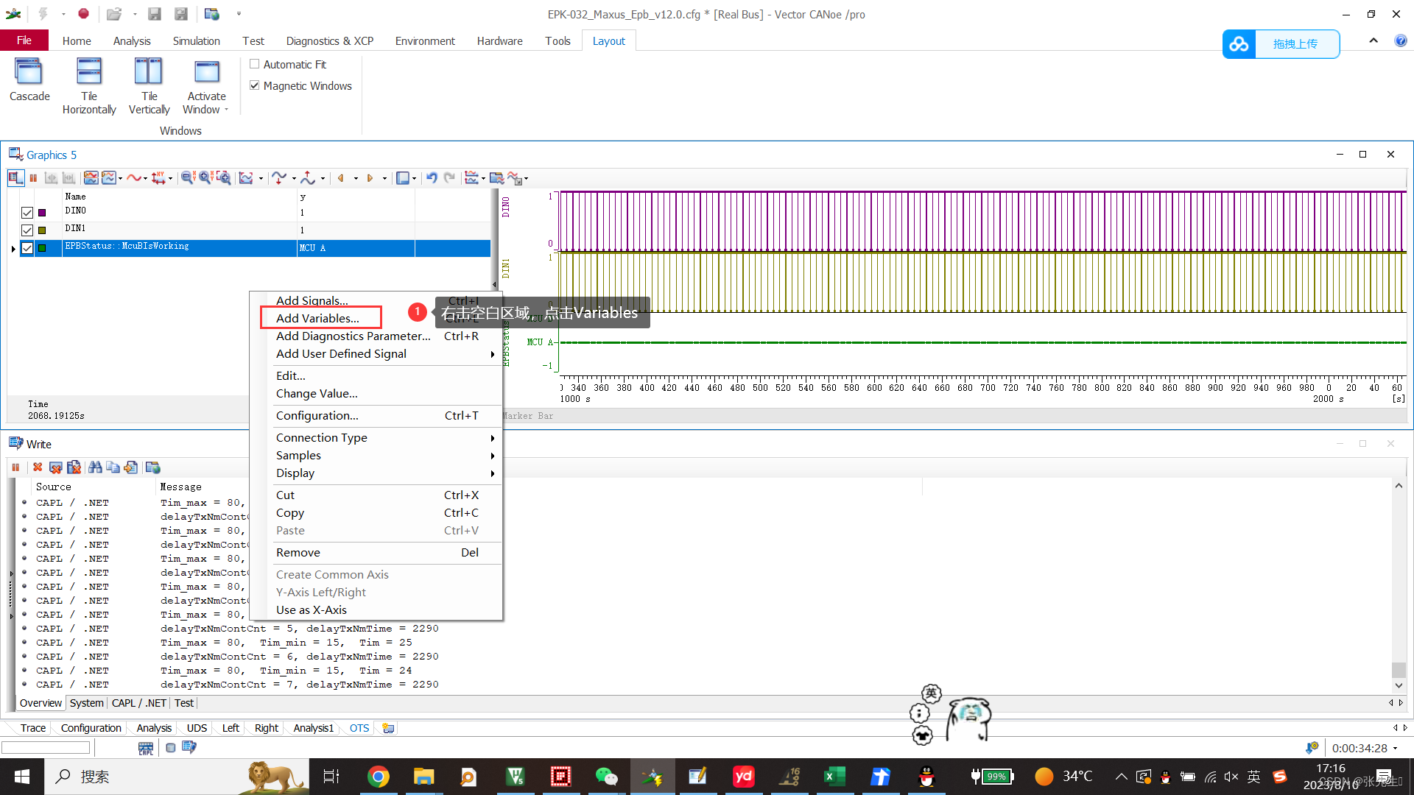The image size is (1414, 795).
Task: Click Configuration... in the context menu
Action: point(317,416)
